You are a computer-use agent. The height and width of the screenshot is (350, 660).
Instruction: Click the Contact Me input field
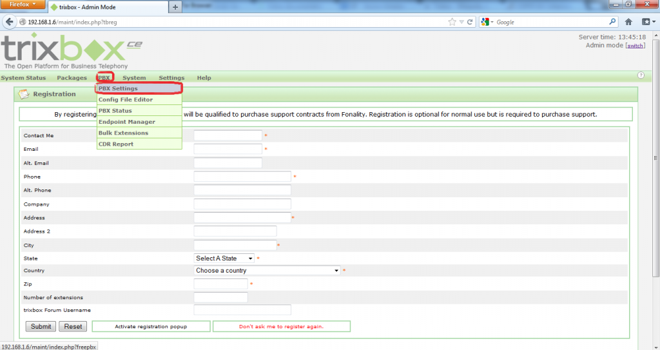tap(228, 135)
